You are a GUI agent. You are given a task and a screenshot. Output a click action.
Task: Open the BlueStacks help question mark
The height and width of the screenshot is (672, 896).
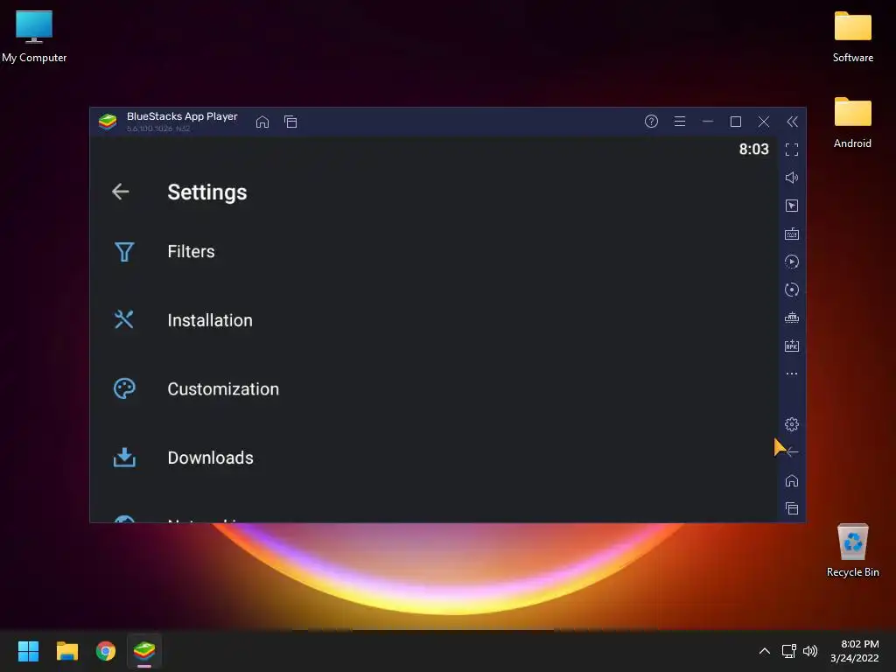(x=651, y=121)
